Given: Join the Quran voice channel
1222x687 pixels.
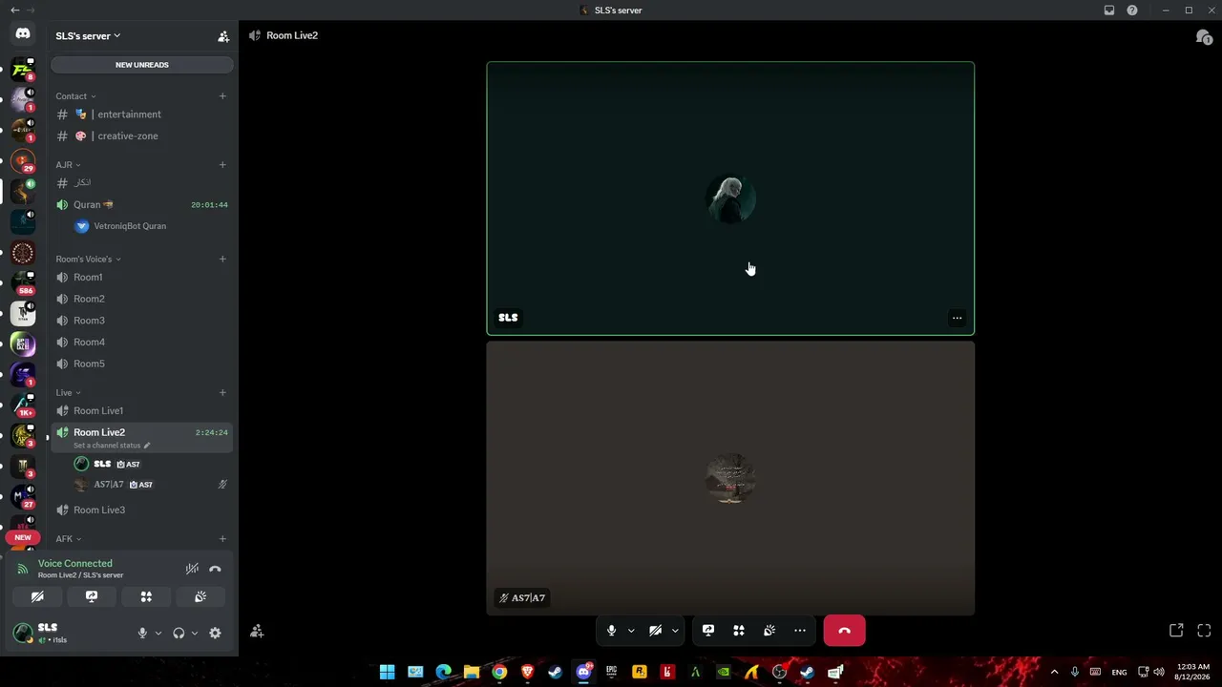Looking at the screenshot, I should point(141,205).
